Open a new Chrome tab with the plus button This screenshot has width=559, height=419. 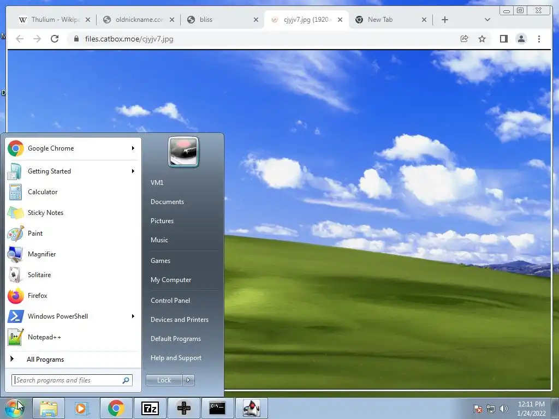444,20
